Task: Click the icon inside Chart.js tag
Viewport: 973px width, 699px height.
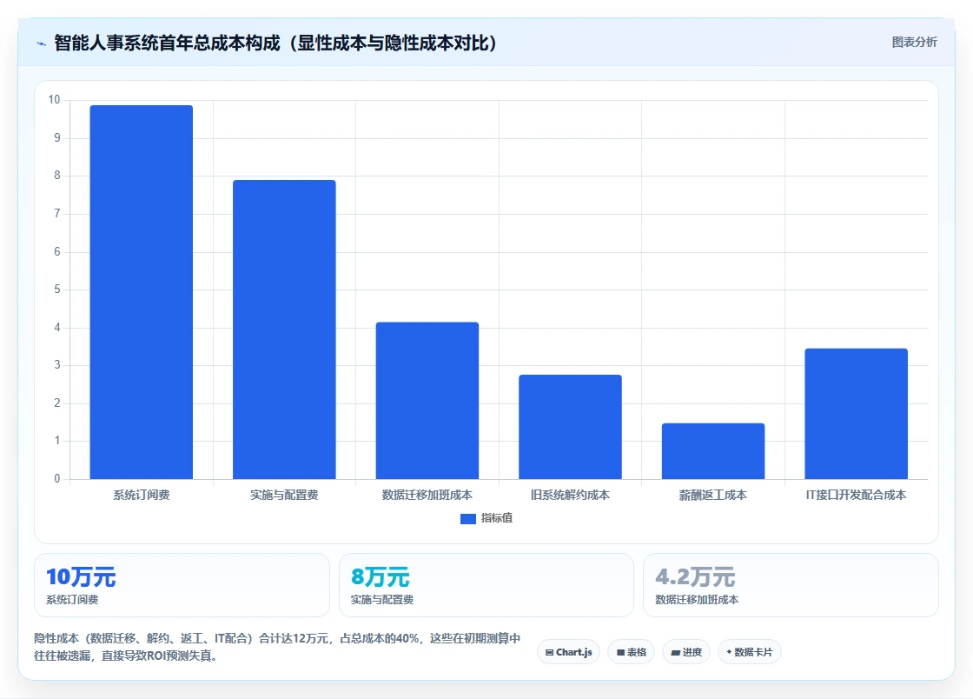Action: (x=549, y=652)
